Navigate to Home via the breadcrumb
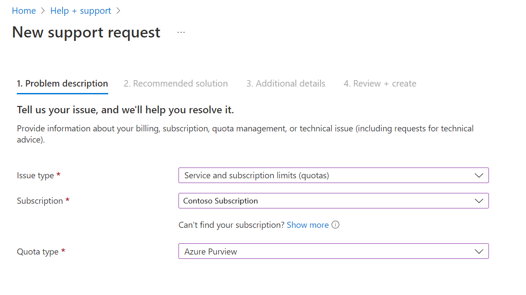This screenshot has width=526, height=295. 24,10
